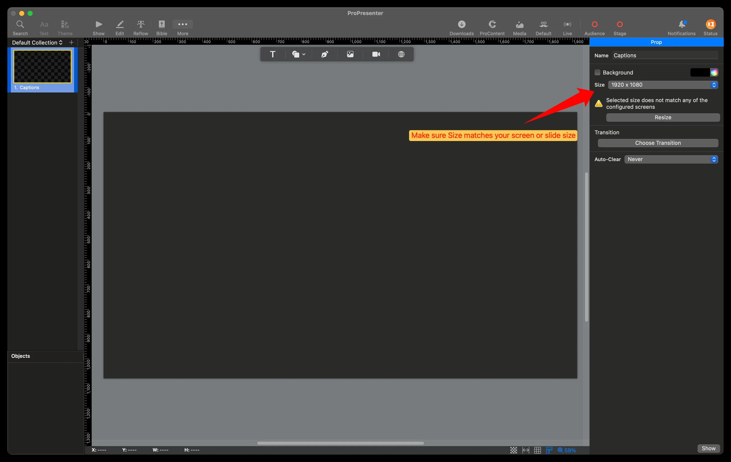
Task: Click the black background color swatch
Action: pyautogui.click(x=700, y=72)
